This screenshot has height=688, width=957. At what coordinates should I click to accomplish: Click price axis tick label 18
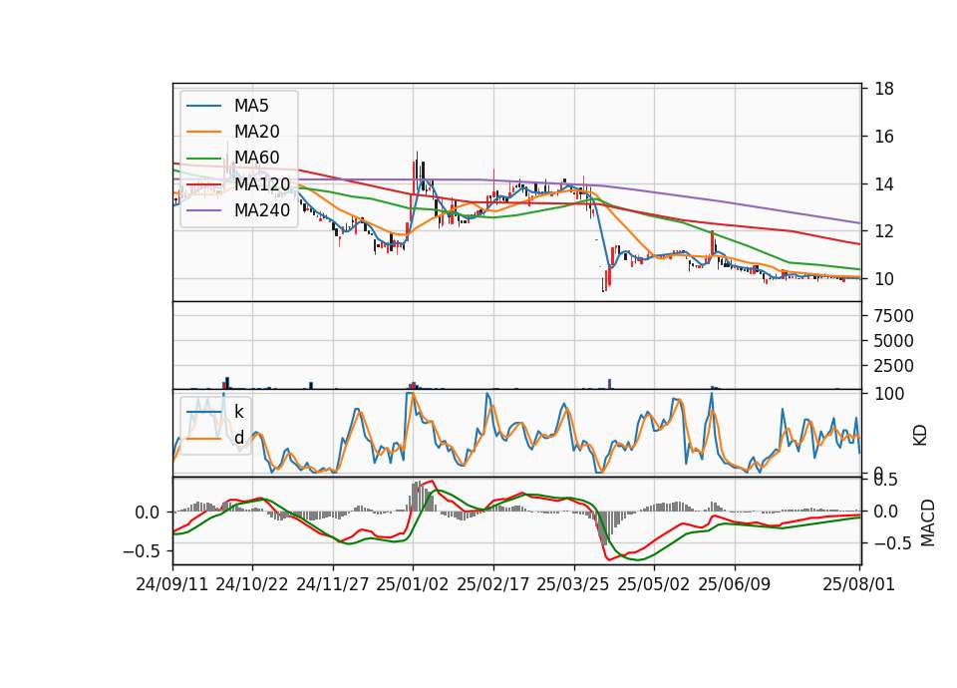click(884, 89)
